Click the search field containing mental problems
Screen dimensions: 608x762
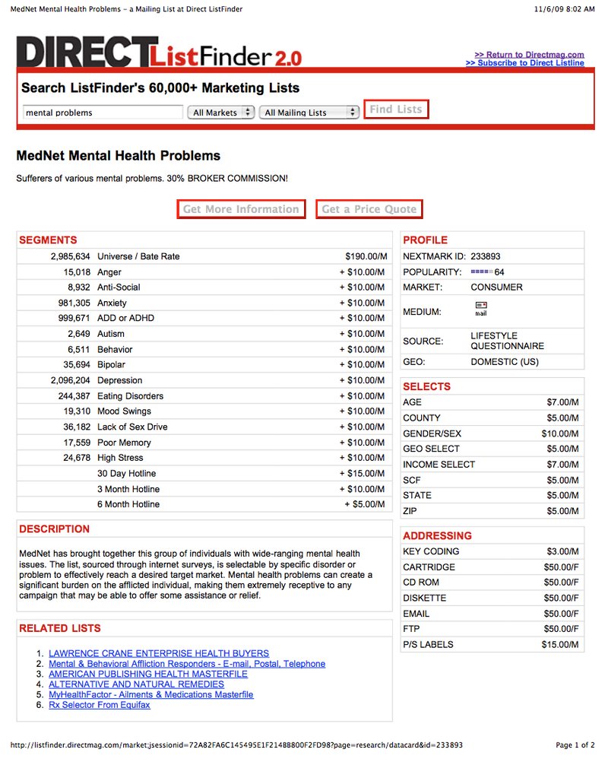103,113
